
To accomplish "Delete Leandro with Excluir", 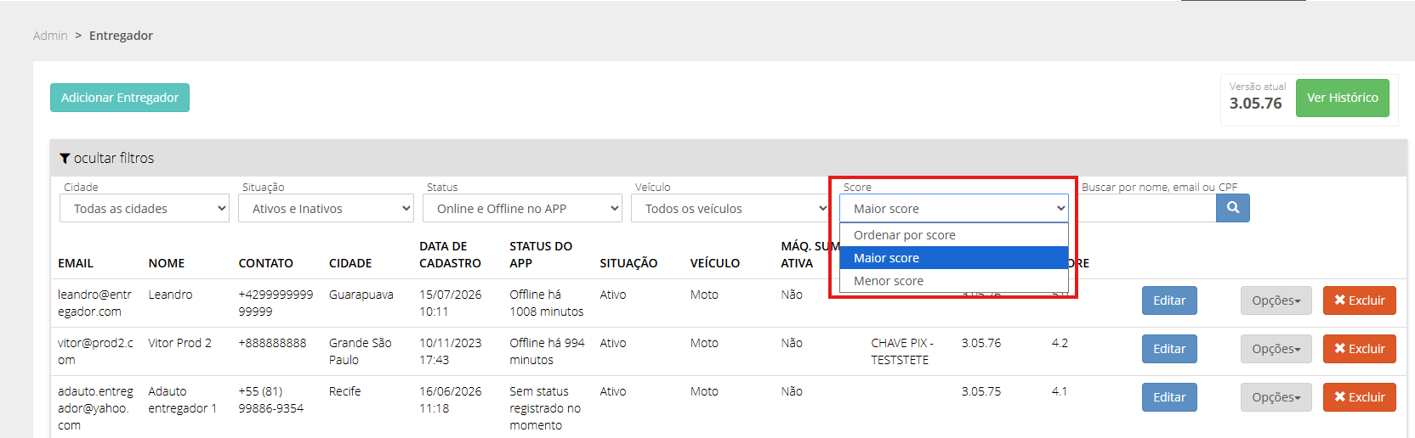I will [x=1360, y=300].
